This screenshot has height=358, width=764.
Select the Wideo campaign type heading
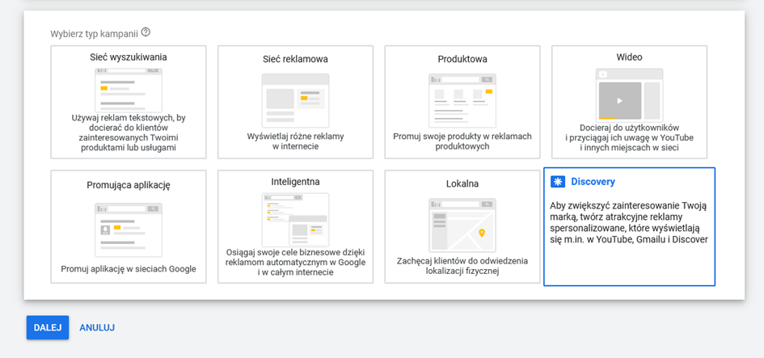pos(629,57)
